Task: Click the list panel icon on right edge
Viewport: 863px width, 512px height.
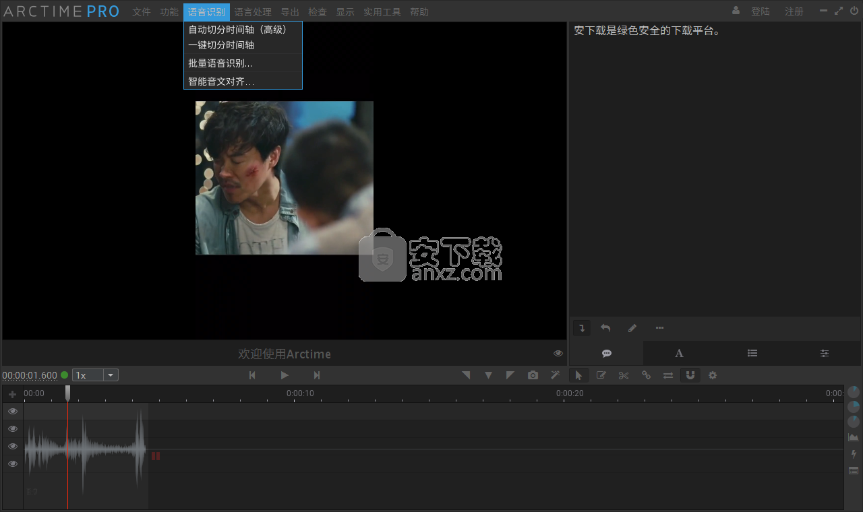Action: (854, 470)
